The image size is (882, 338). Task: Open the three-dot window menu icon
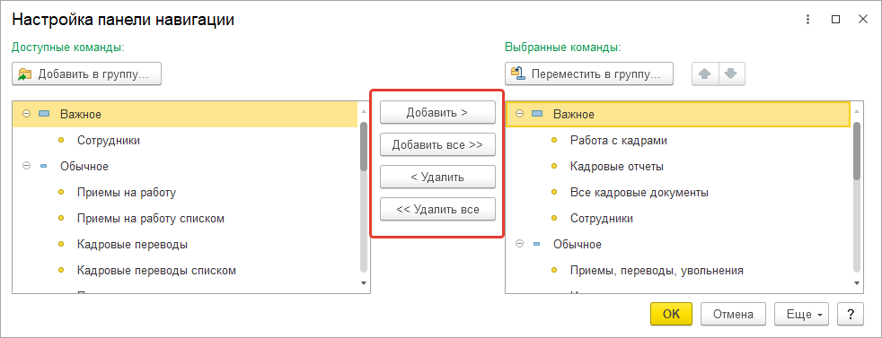pyautogui.click(x=808, y=20)
